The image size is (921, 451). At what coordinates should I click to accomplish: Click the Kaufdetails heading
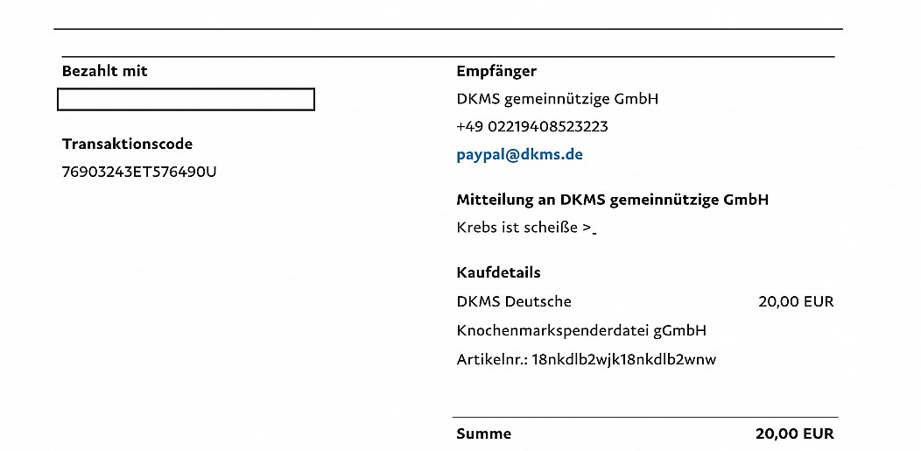pos(498,272)
